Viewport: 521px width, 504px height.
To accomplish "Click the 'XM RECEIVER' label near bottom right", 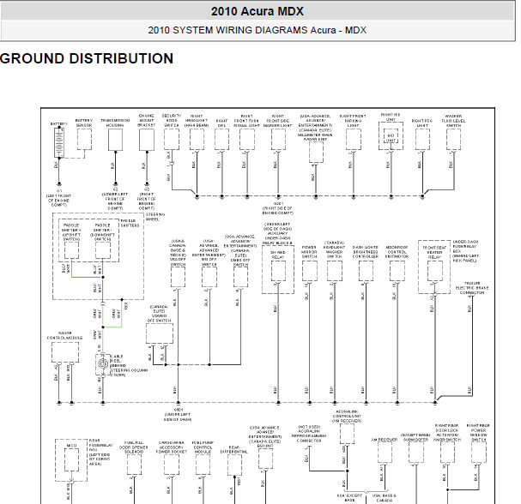I will pyautogui.click(x=385, y=440).
